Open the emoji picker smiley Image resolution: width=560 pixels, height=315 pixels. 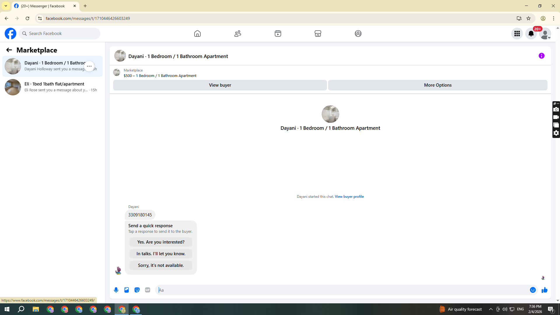coord(533,290)
